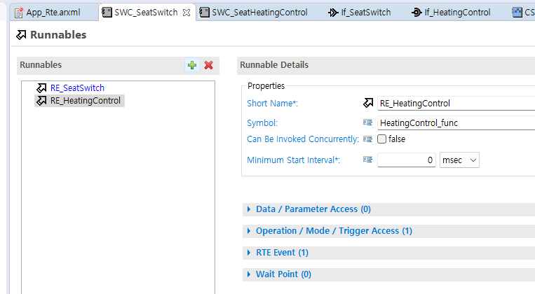This screenshot has width=535, height=294.
Task: Click the Runnable Details section header
Action: [386, 65]
